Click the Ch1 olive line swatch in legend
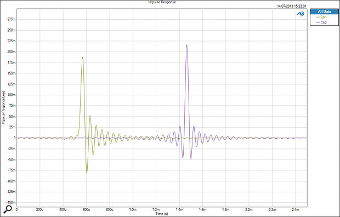This screenshot has width=340, height=217. 318,17
